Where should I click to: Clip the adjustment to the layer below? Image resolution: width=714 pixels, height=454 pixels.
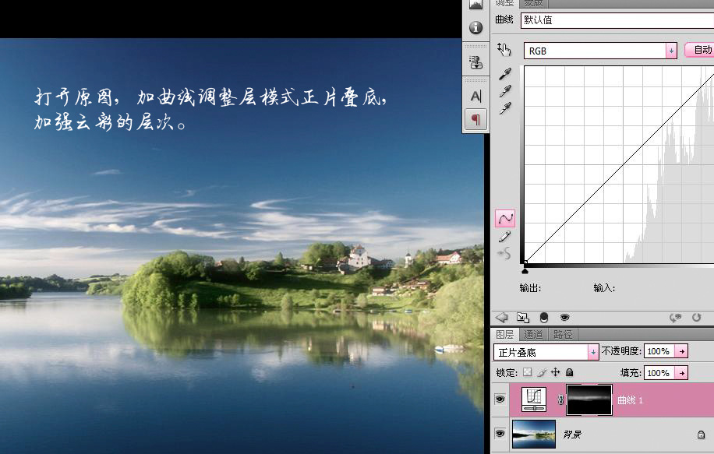pyautogui.click(x=544, y=318)
